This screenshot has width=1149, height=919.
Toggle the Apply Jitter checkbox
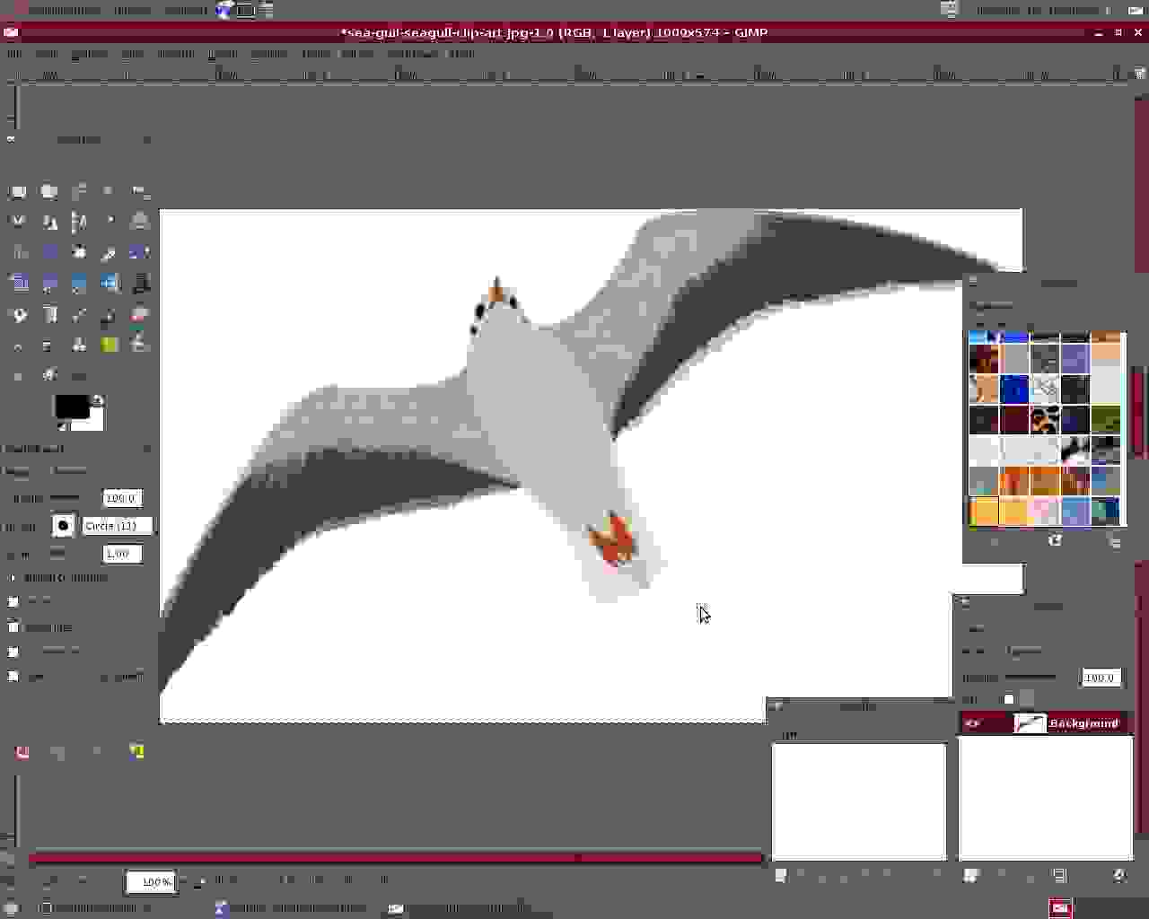point(13,626)
